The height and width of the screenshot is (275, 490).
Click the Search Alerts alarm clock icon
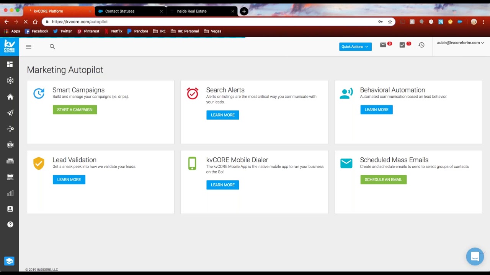click(193, 93)
